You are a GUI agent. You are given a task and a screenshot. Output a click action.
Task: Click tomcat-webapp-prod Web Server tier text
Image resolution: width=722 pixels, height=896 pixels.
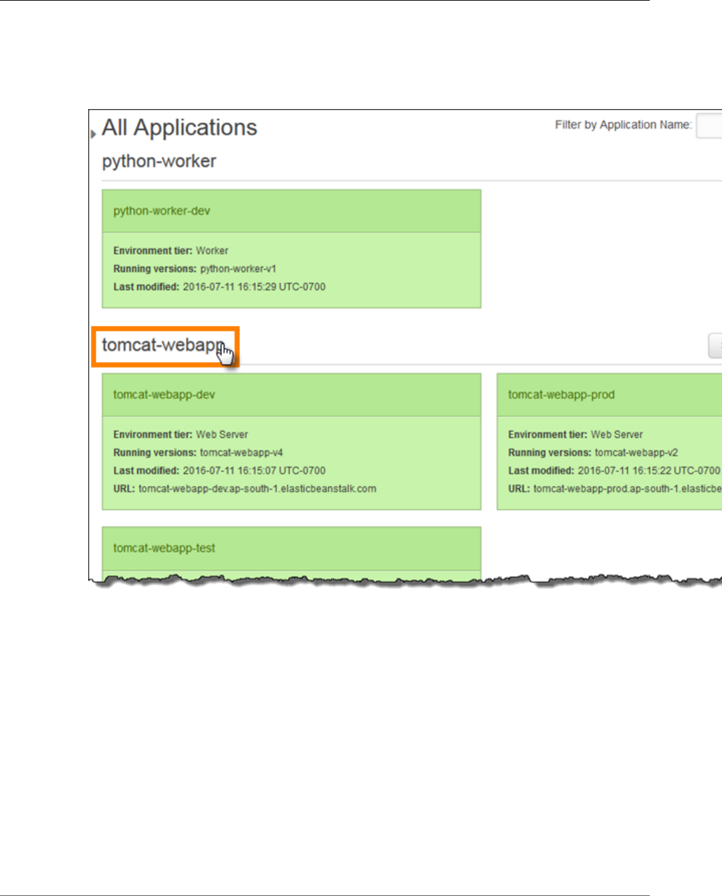[x=616, y=435]
